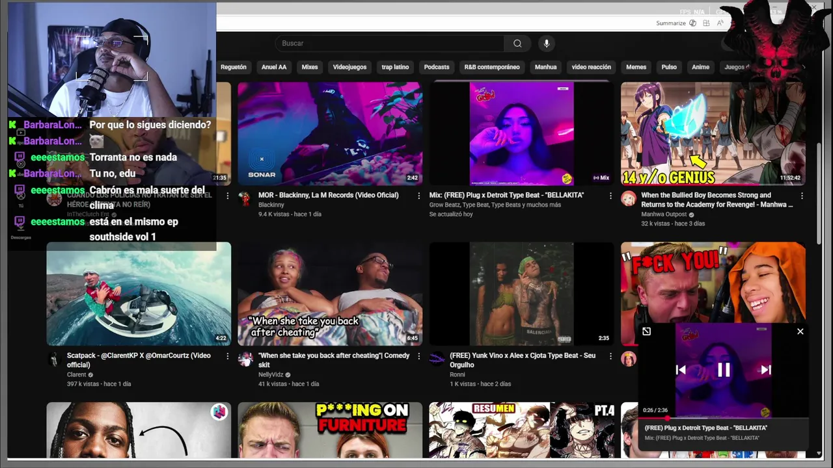Click the 397 k vistas - hace 1 día text
Image resolution: width=833 pixels, height=468 pixels.
point(99,384)
